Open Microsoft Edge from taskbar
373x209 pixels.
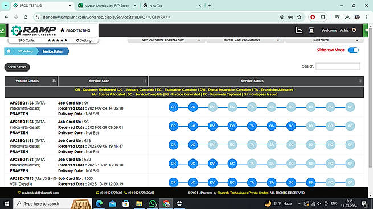click(99, 203)
